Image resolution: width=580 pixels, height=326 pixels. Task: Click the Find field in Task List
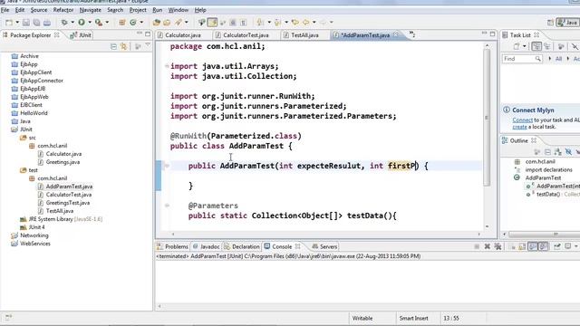point(522,59)
